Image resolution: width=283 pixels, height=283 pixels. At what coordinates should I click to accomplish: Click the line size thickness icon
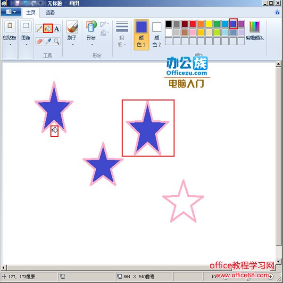tap(122, 26)
